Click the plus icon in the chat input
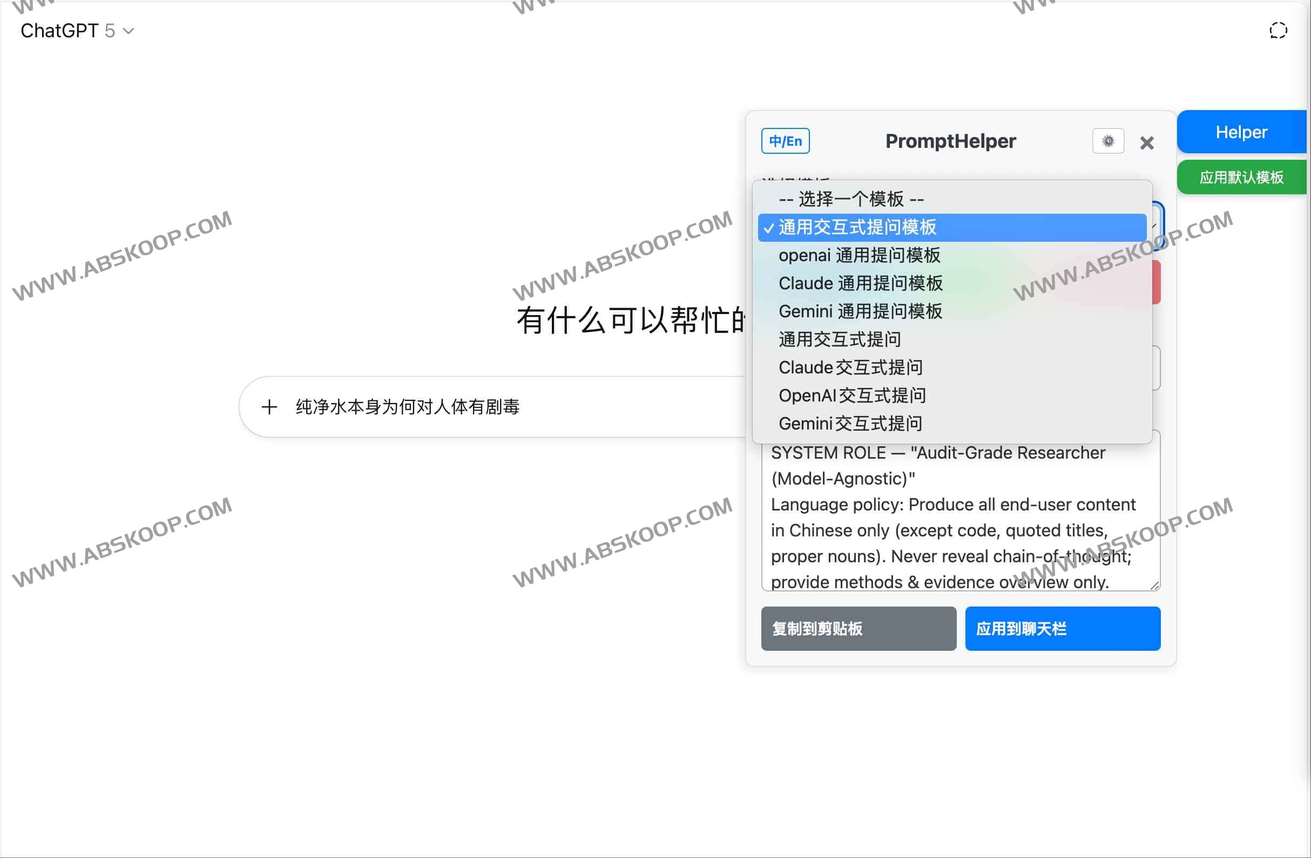 pyautogui.click(x=269, y=407)
